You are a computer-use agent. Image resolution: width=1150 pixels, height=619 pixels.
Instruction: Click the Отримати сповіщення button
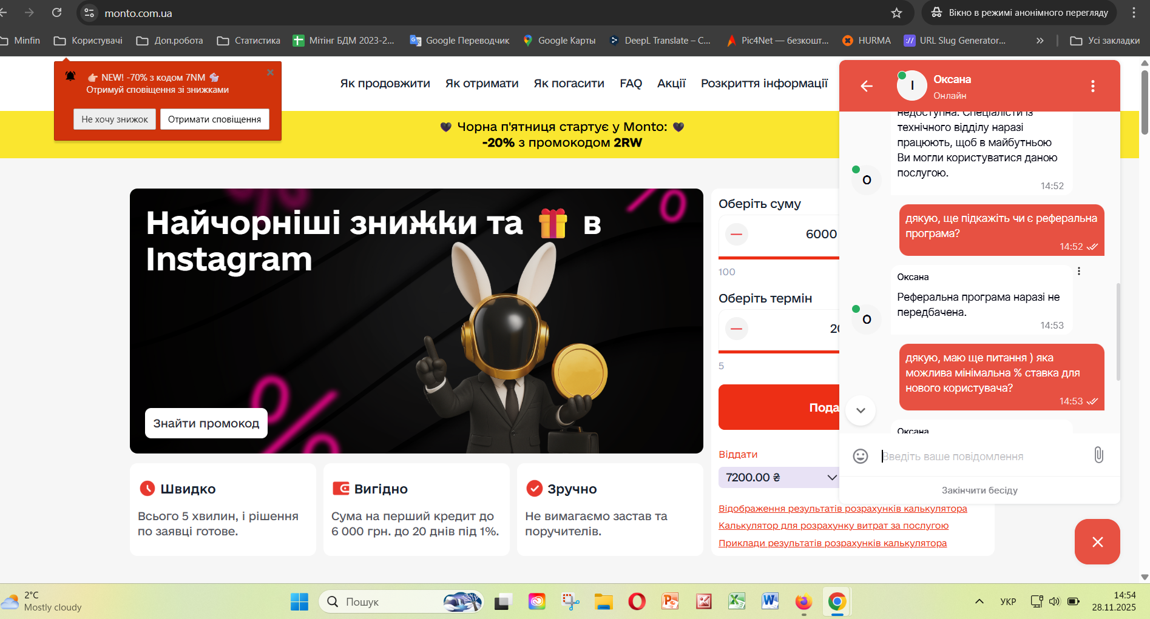coord(214,119)
